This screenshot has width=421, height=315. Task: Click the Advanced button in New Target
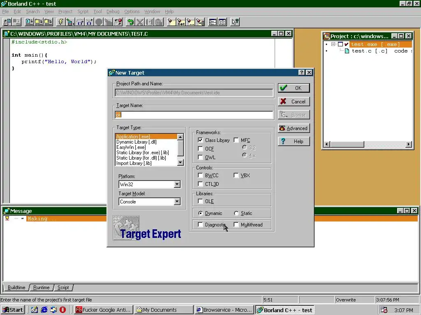(294, 128)
